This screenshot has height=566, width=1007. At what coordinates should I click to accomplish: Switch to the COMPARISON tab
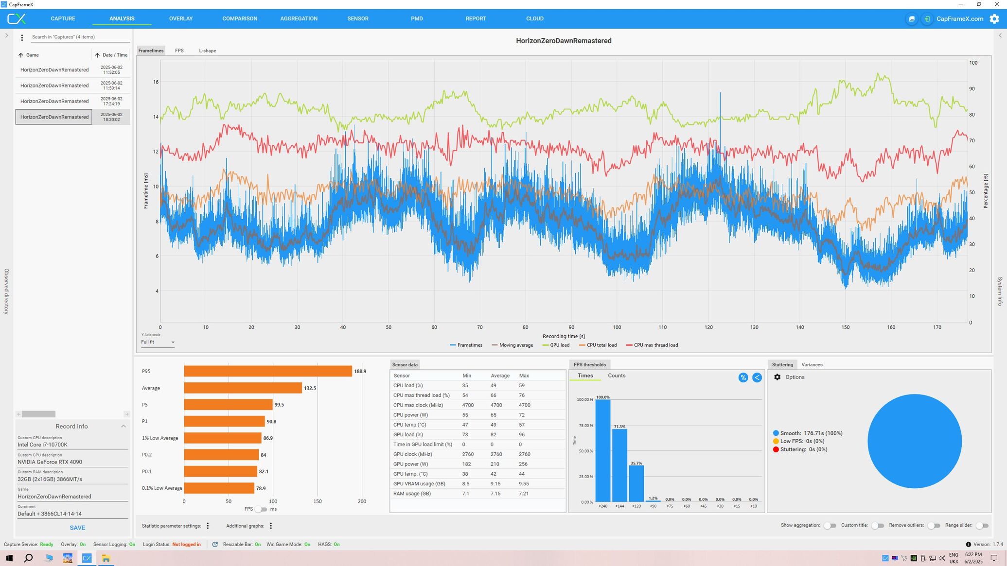click(240, 19)
